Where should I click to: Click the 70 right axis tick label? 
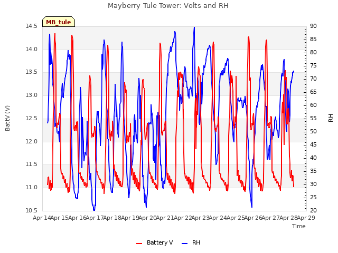tap(313, 79)
